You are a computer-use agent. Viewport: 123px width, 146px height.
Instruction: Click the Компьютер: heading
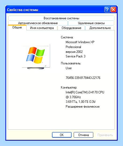click(x=69, y=87)
